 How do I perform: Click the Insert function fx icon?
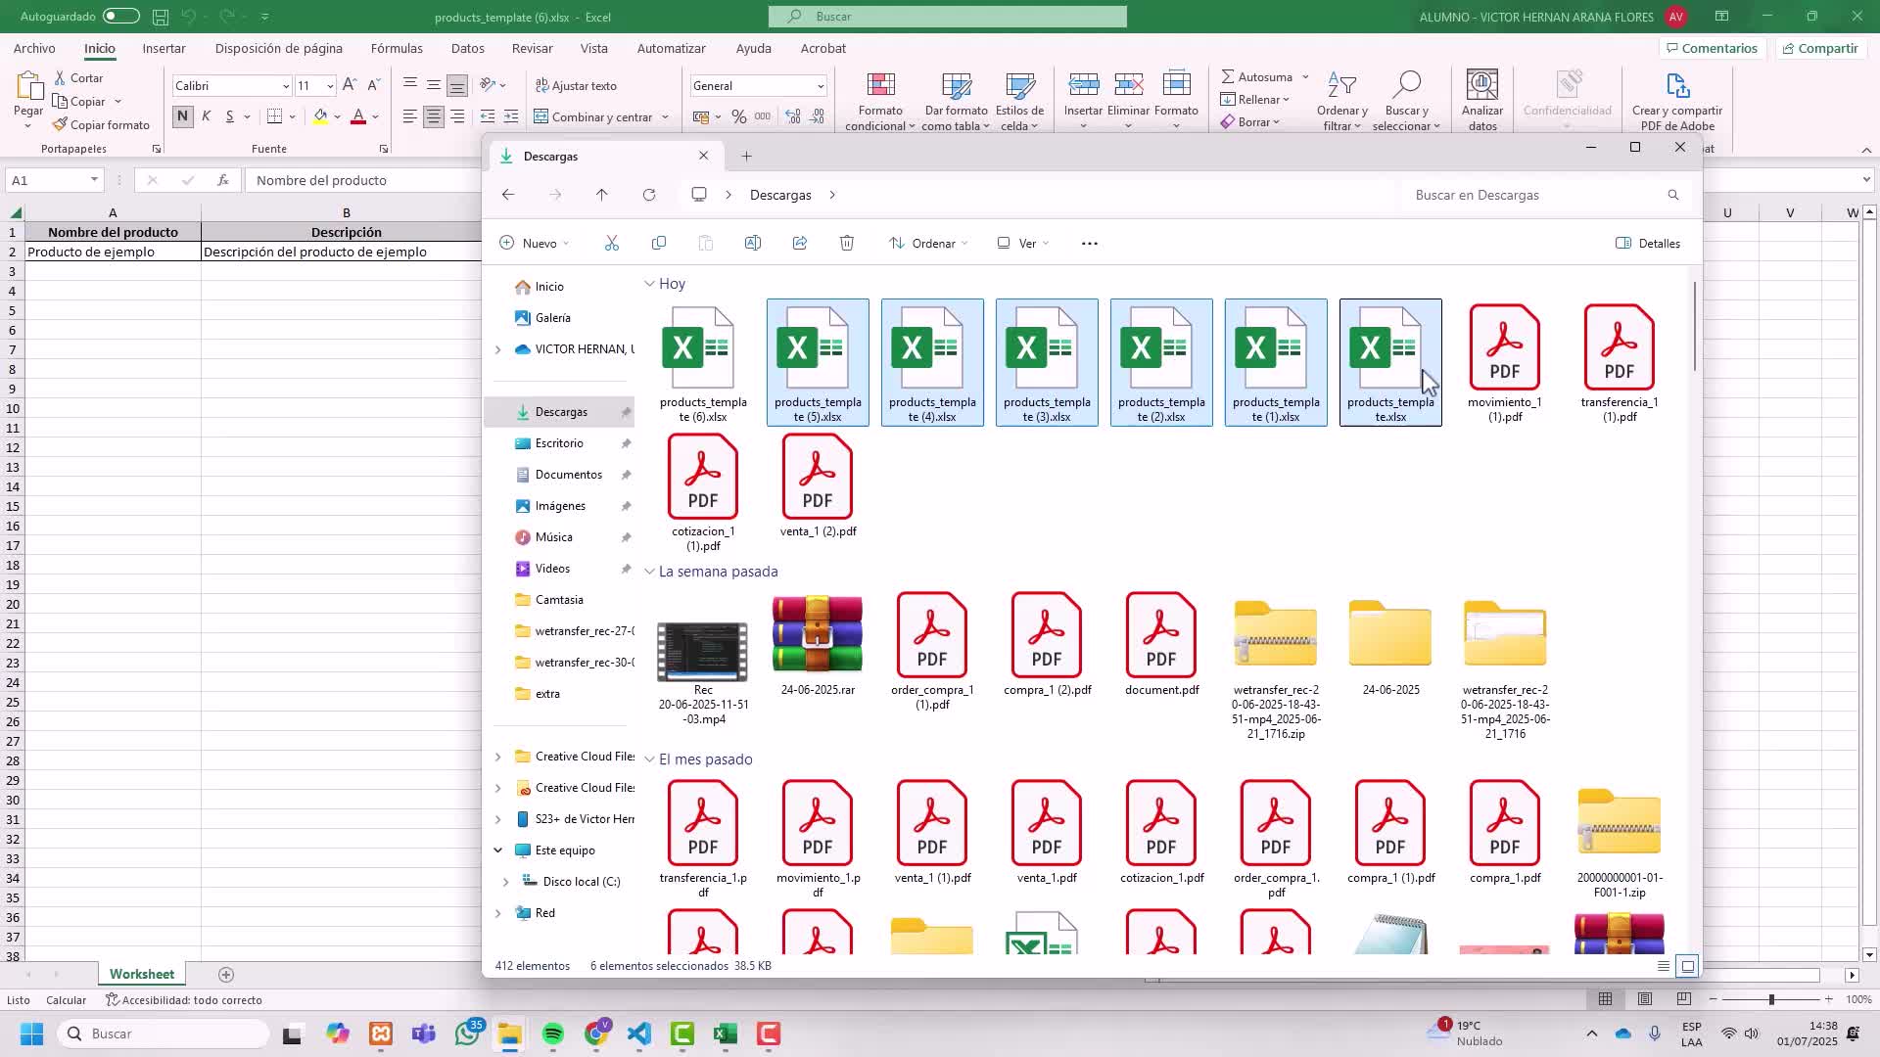coord(223,180)
